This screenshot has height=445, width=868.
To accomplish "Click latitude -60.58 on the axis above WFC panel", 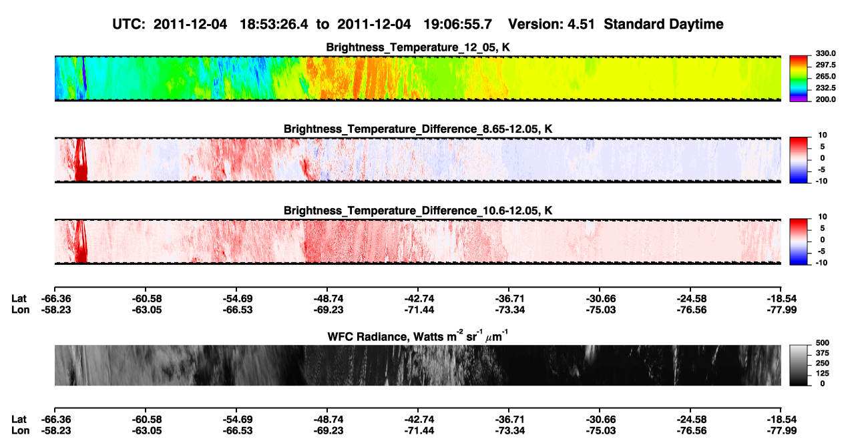I will pyautogui.click(x=145, y=298).
